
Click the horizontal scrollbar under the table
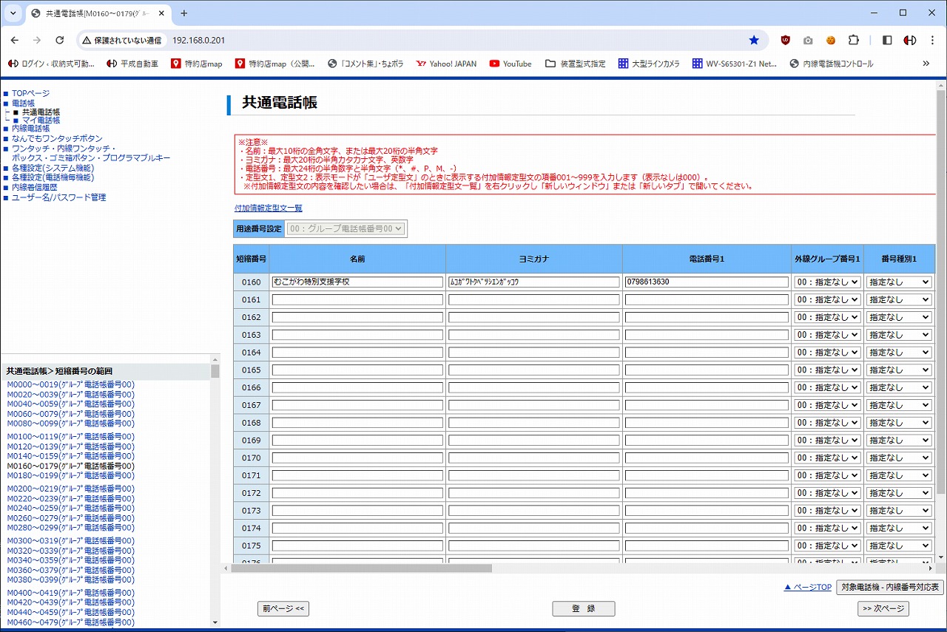coord(361,568)
